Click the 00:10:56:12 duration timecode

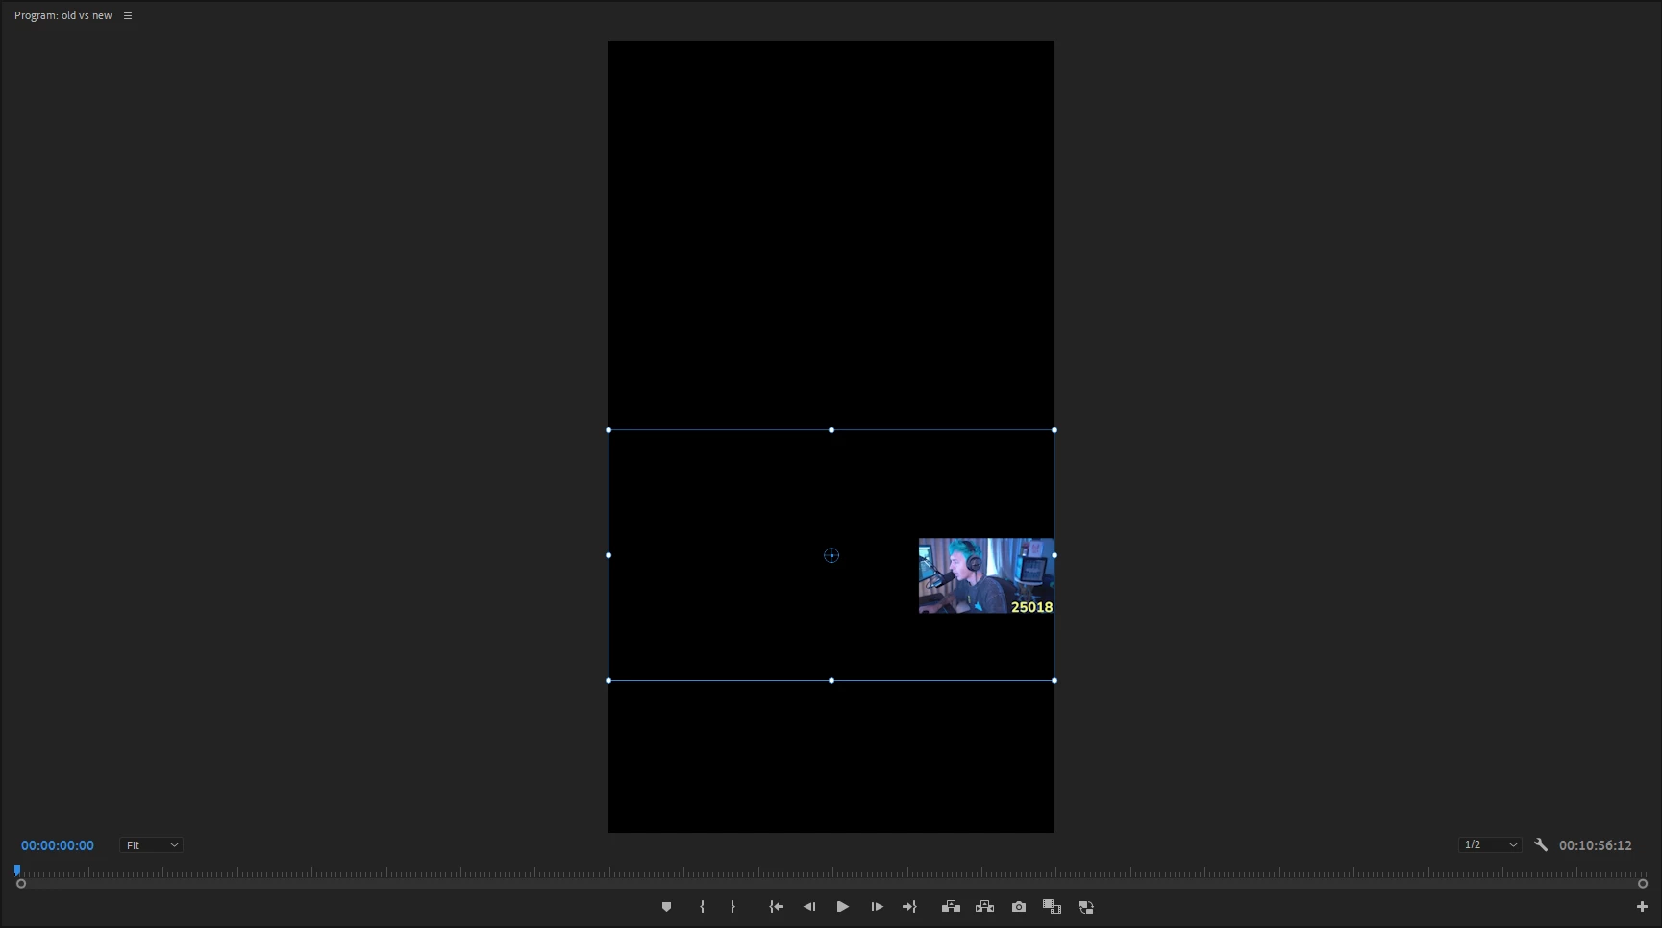pyautogui.click(x=1596, y=845)
